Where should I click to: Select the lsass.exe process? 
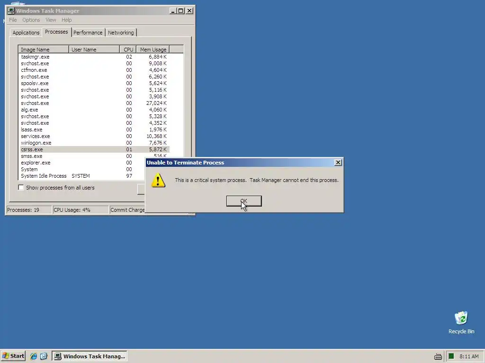click(x=94, y=130)
